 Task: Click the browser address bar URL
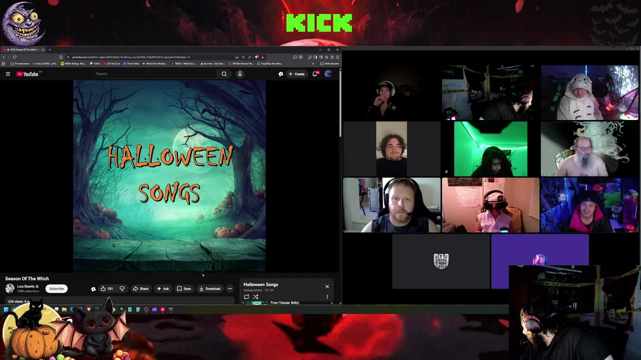coord(150,57)
